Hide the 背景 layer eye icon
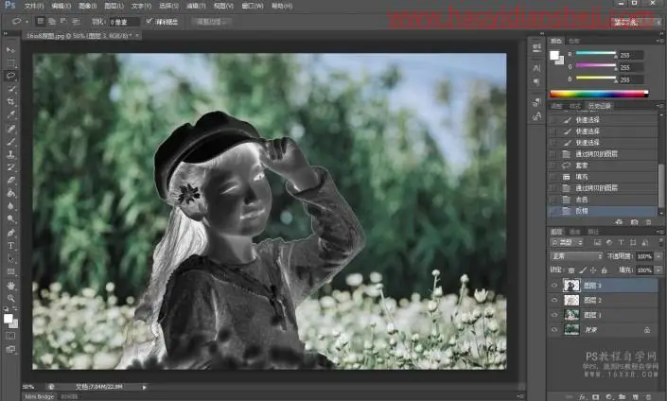This screenshot has height=401, width=667. click(x=554, y=329)
